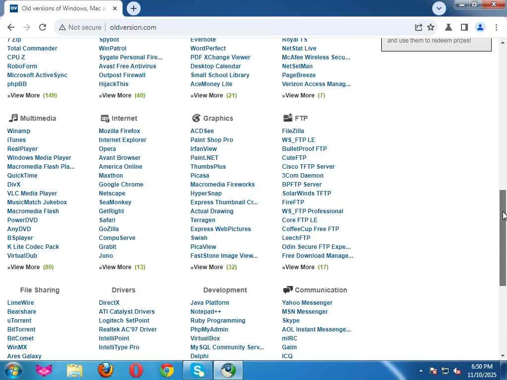Click the browser forward arrow
Screen dimensions: 507x380
tap(27, 28)
